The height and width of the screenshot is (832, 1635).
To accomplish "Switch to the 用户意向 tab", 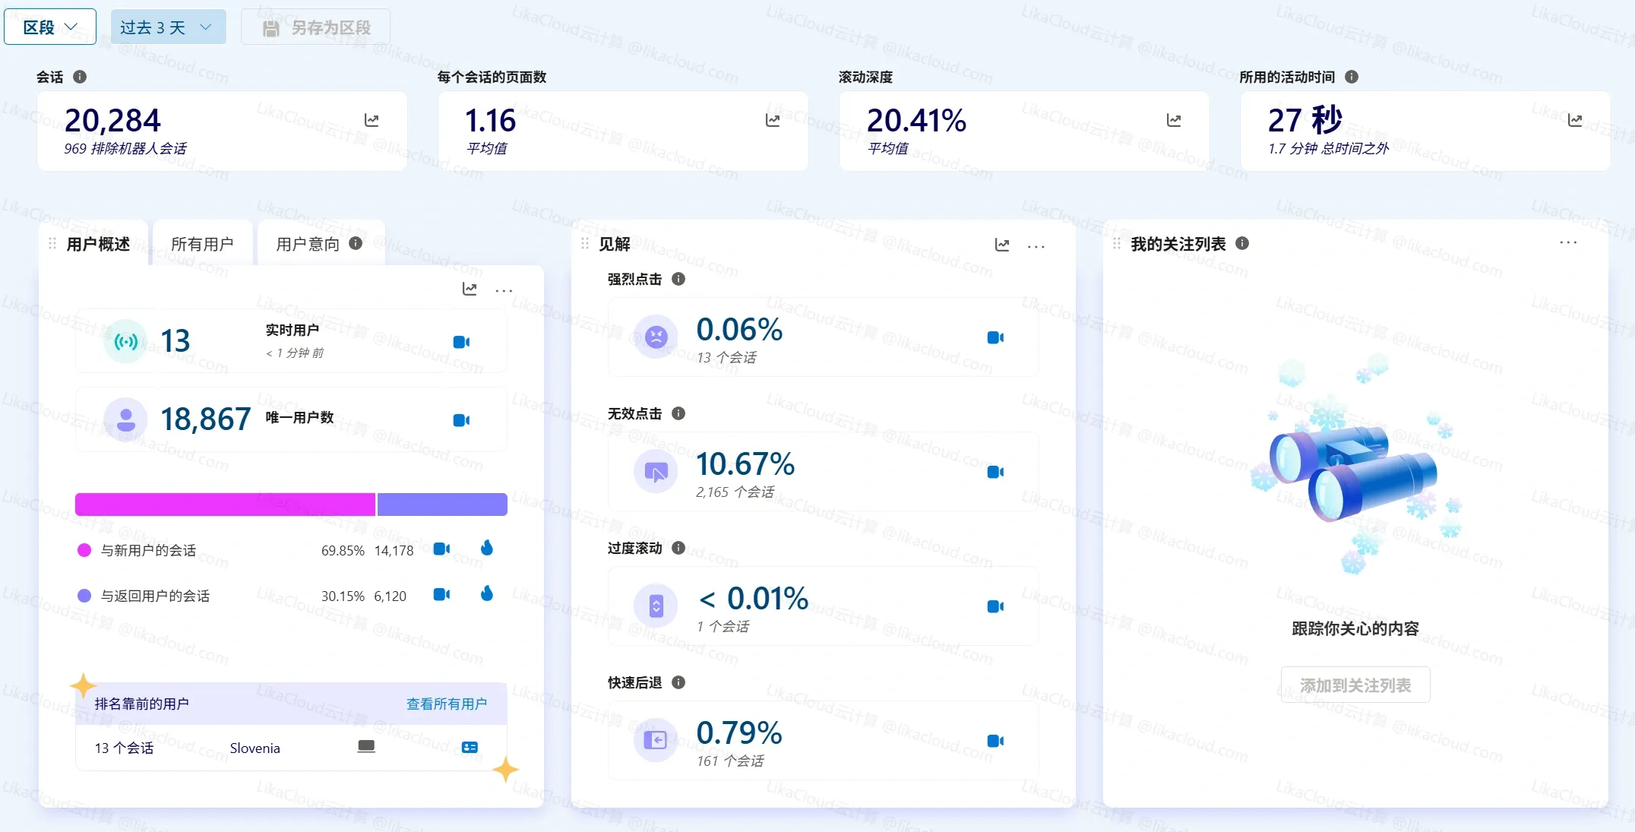I will pyautogui.click(x=307, y=243).
